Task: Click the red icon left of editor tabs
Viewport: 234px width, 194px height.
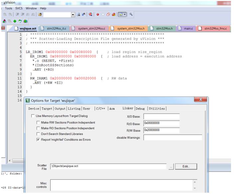Action: (x=3, y=28)
